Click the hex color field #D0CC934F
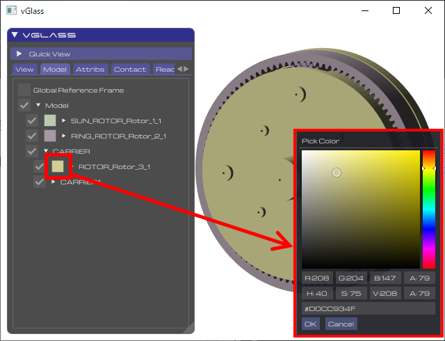Screen dimensions: 445x341 (x=368, y=308)
